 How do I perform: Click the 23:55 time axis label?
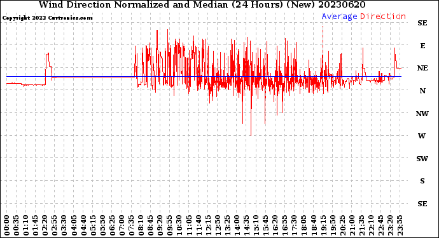coord(400,225)
